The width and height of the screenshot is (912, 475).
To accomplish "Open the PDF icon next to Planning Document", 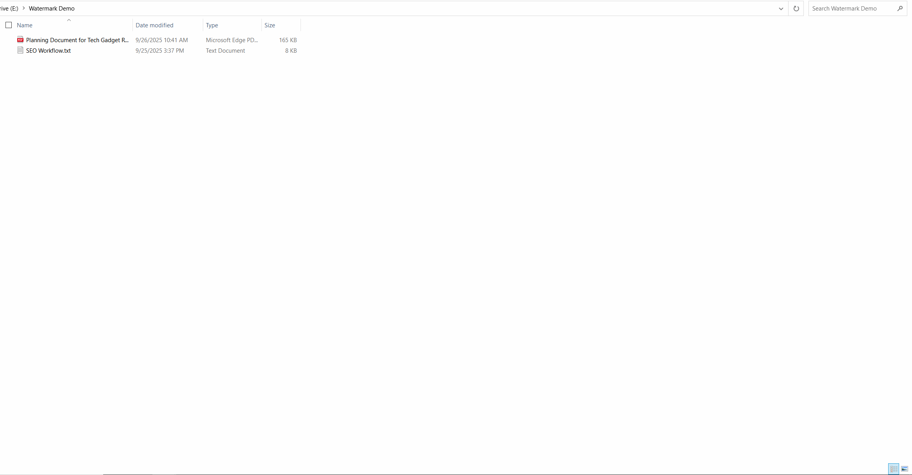I will click(x=20, y=39).
